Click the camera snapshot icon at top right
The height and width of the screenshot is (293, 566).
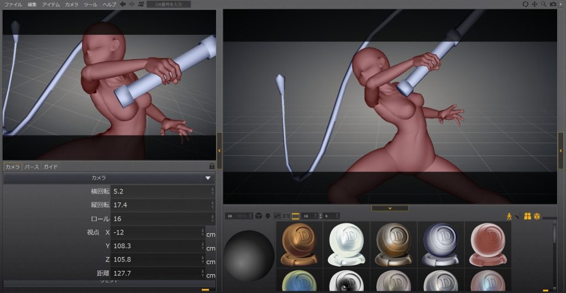(553, 4)
